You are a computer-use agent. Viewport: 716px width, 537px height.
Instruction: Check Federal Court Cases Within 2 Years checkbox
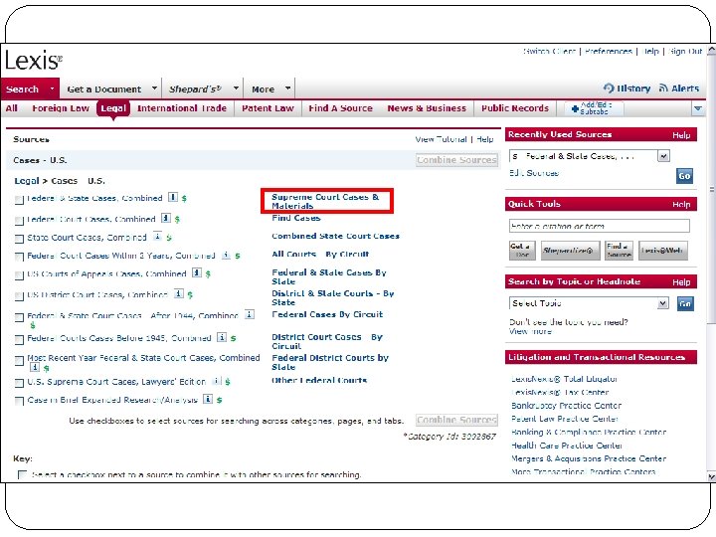(x=19, y=258)
